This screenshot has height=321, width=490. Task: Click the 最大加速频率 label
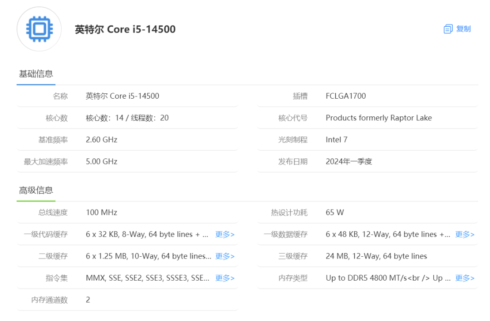[x=46, y=162]
